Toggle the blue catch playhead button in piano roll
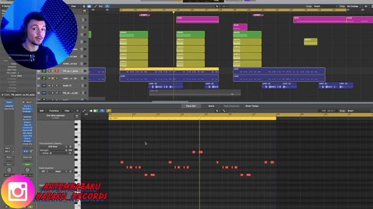 coord(102,111)
